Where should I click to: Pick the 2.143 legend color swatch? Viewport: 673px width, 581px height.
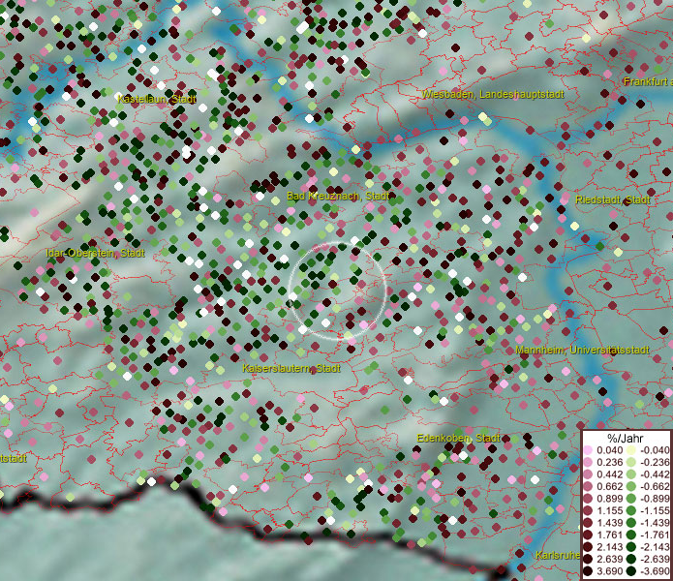(588, 547)
